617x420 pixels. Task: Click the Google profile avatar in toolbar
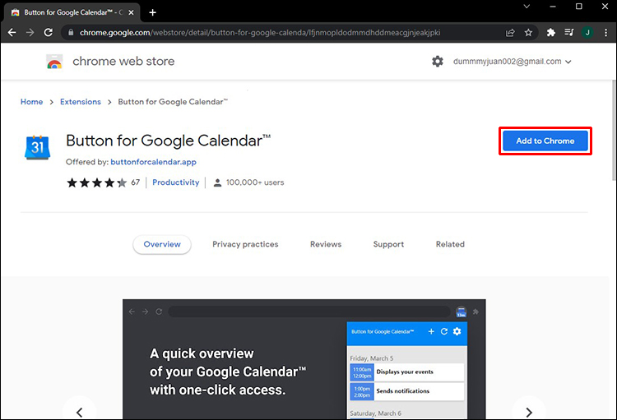pyautogui.click(x=587, y=32)
